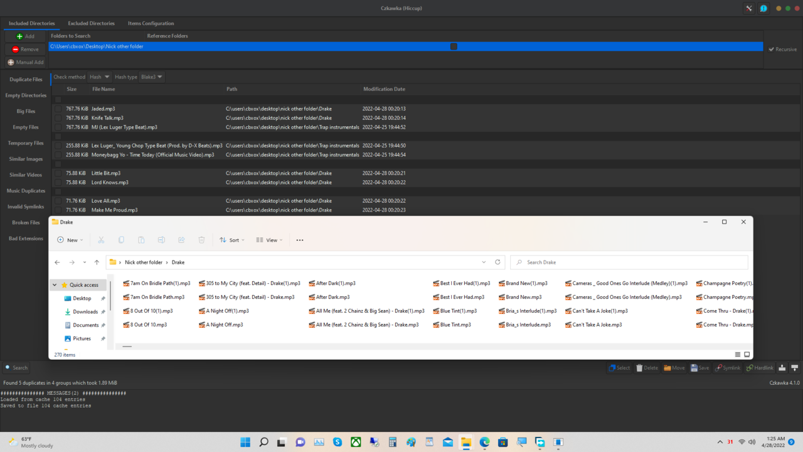Open Czkawka settings via the tools icon

coord(749,8)
